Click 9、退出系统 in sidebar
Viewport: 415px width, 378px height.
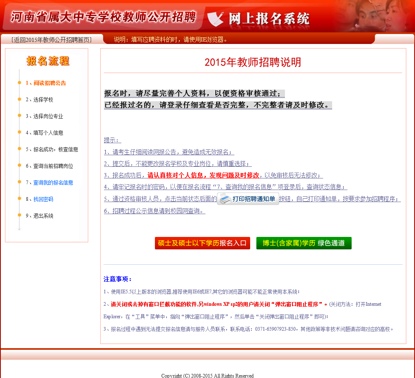pos(39,216)
